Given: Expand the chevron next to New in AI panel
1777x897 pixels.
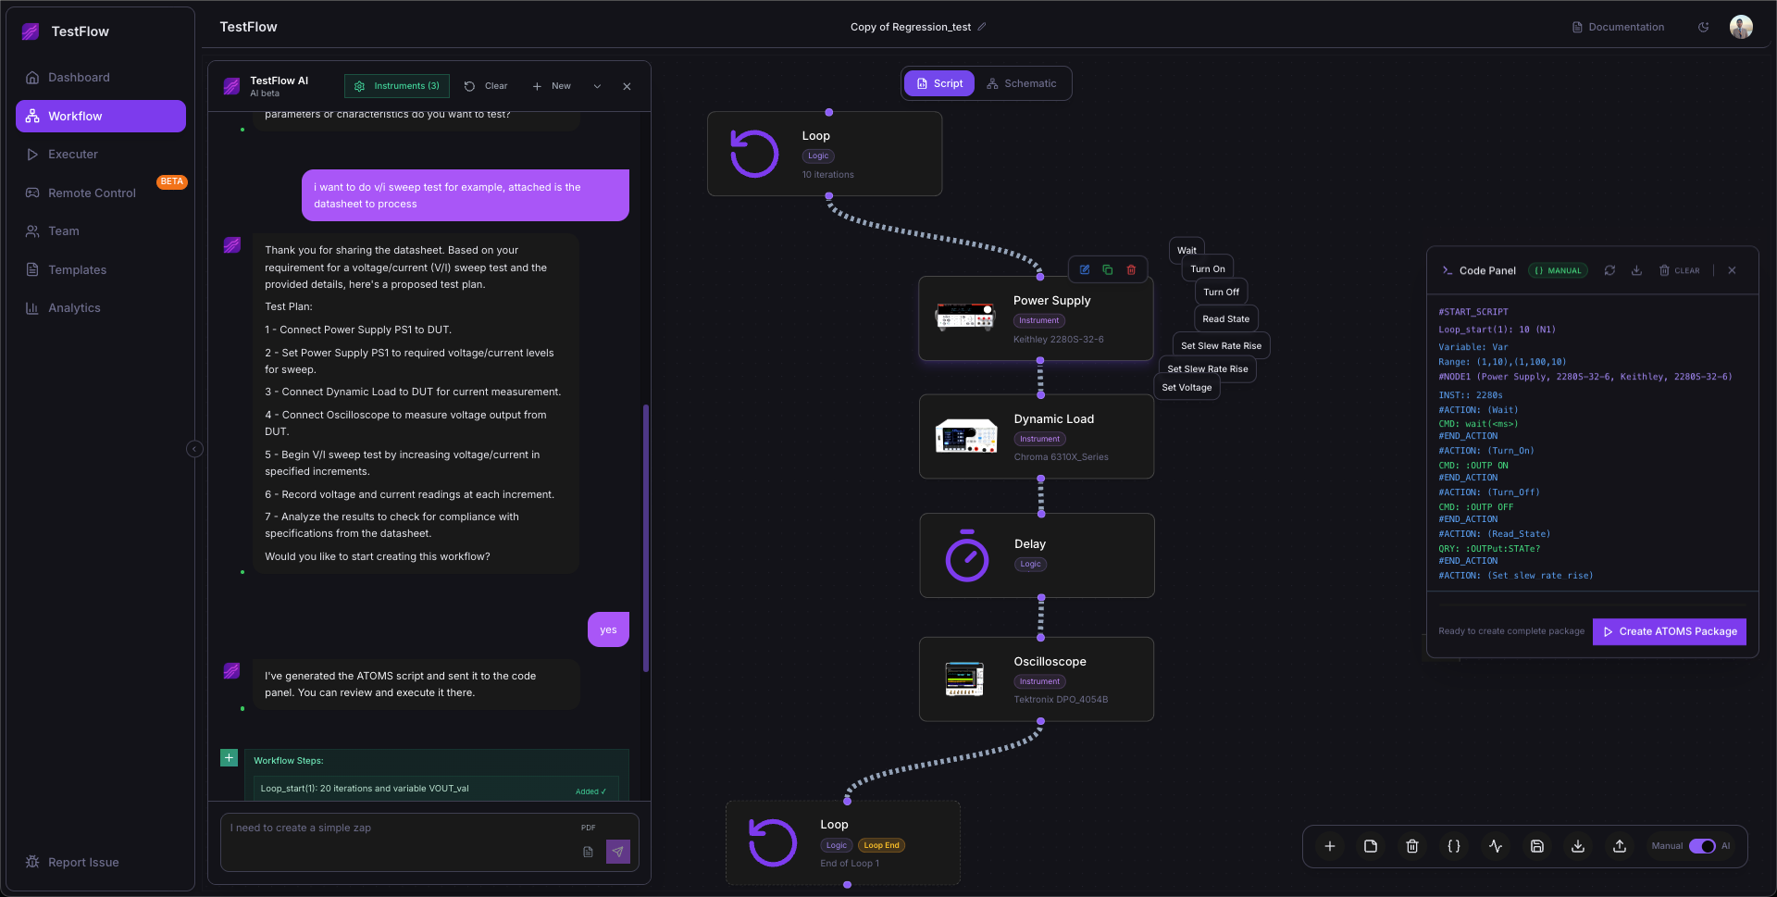Looking at the screenshot, I should pos(598,85).
